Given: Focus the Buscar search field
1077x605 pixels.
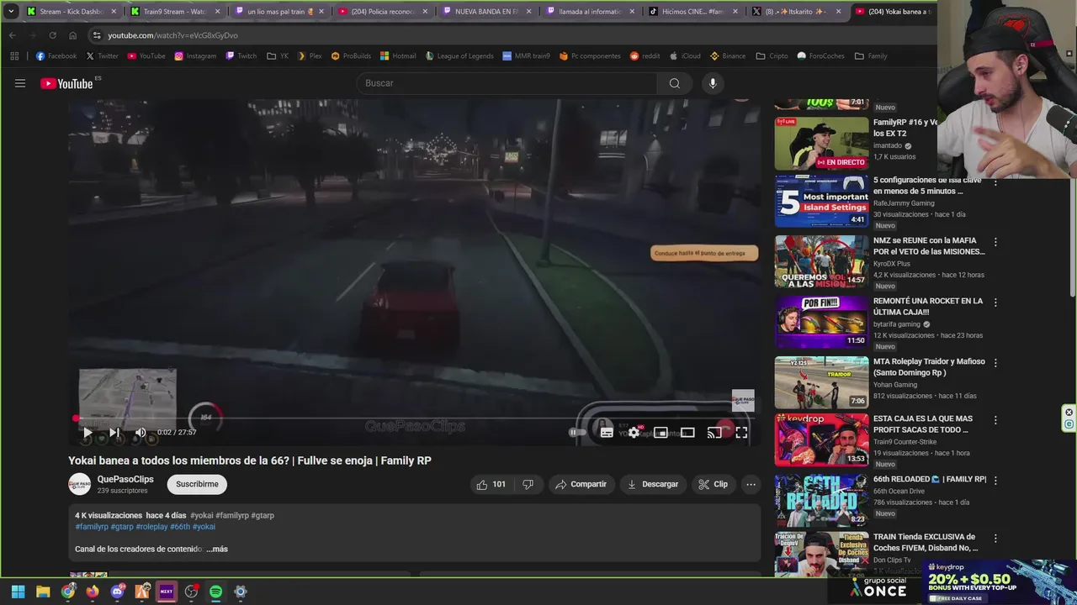Looking at the screenshot, I should (507, 83).
